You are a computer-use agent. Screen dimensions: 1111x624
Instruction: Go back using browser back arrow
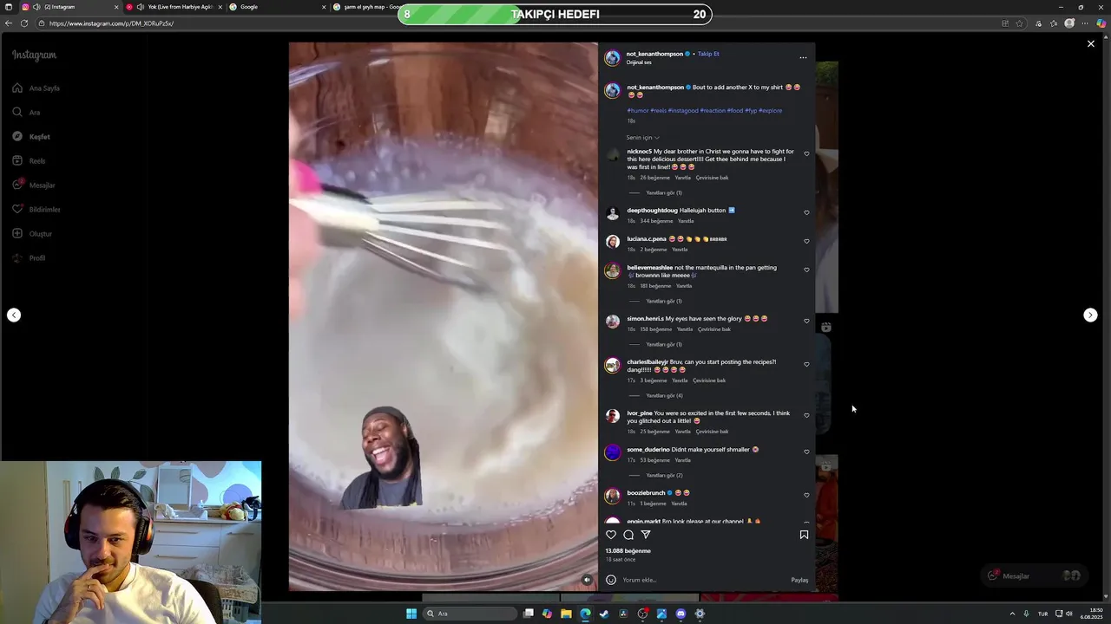(x=8, y=23)
